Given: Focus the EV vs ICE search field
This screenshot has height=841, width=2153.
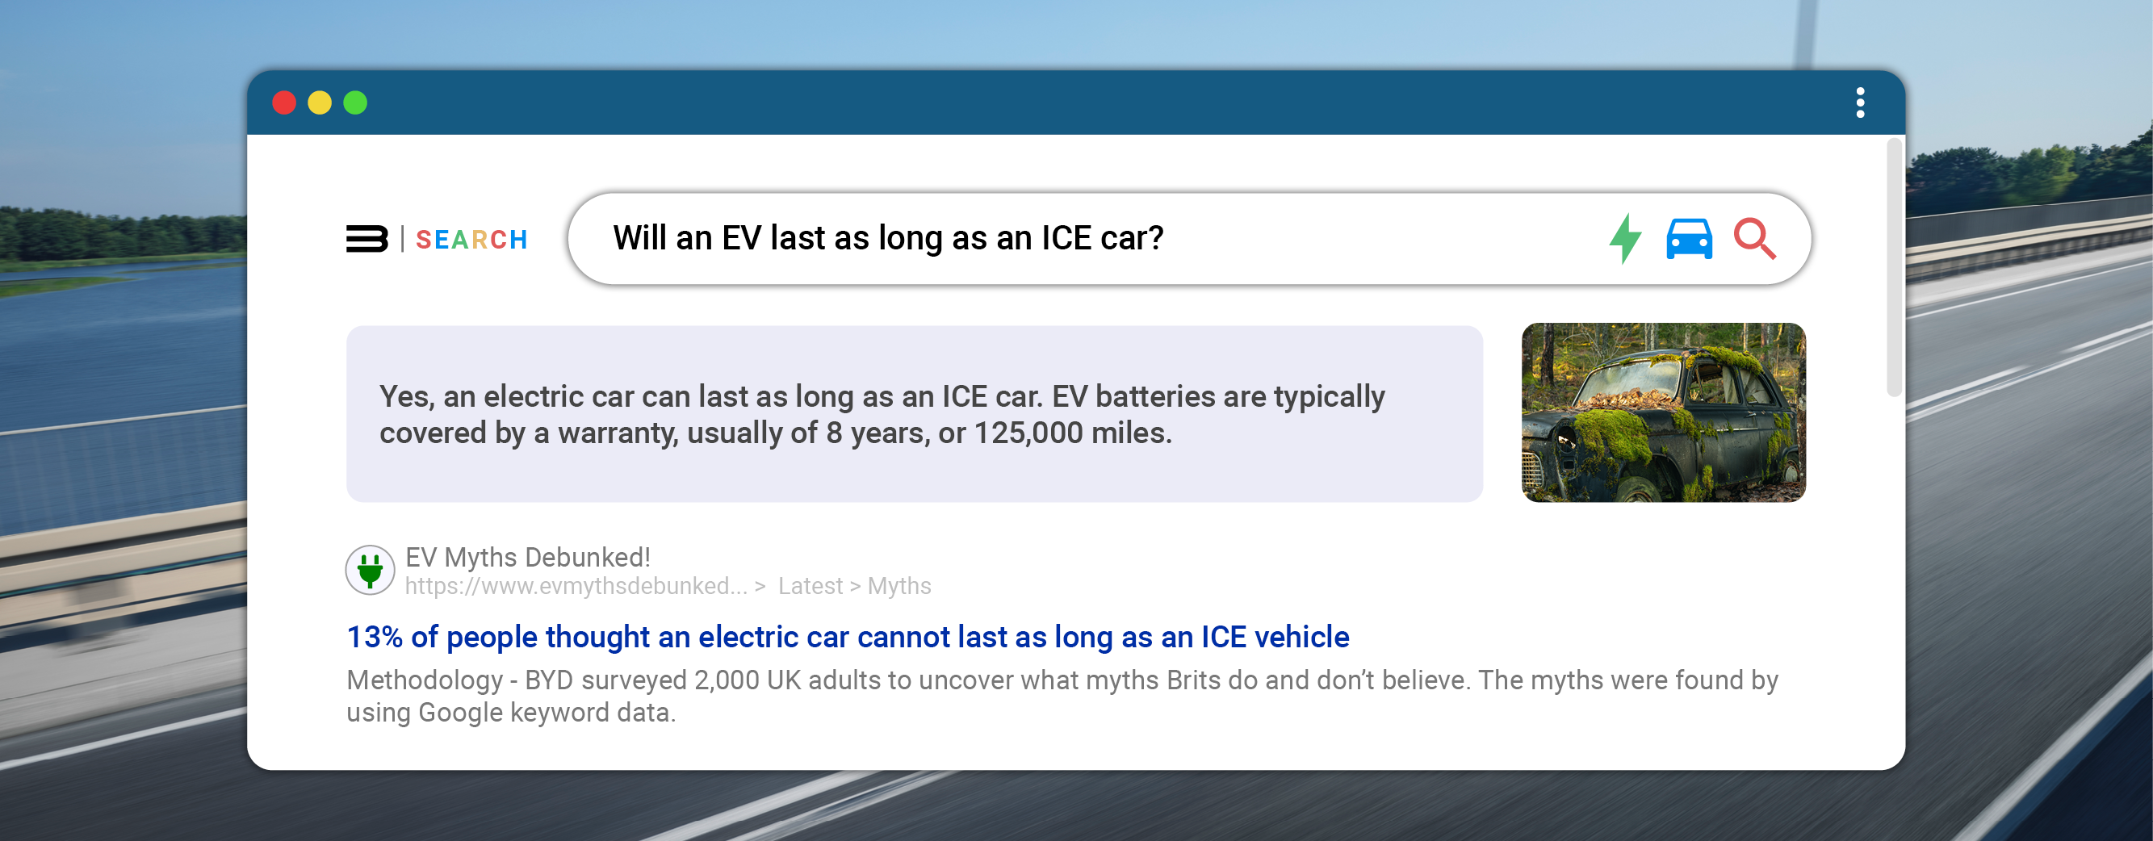Looking at the screenshot, I should [x=1087, y=238].
